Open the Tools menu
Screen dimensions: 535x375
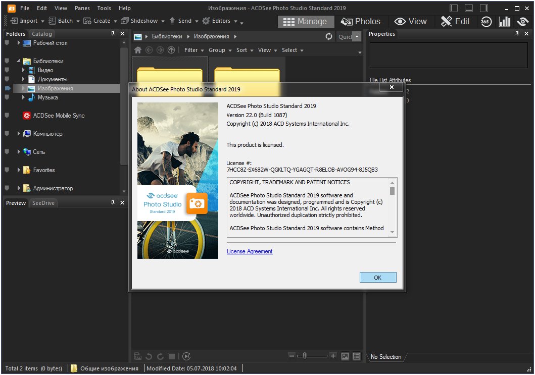[x=104, y=8]
